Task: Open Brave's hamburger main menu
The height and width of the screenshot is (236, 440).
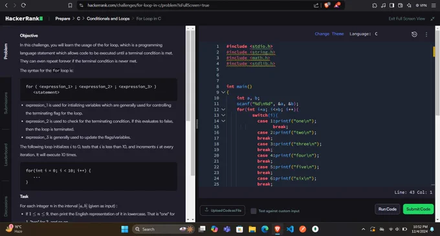Action: point(434,5)
